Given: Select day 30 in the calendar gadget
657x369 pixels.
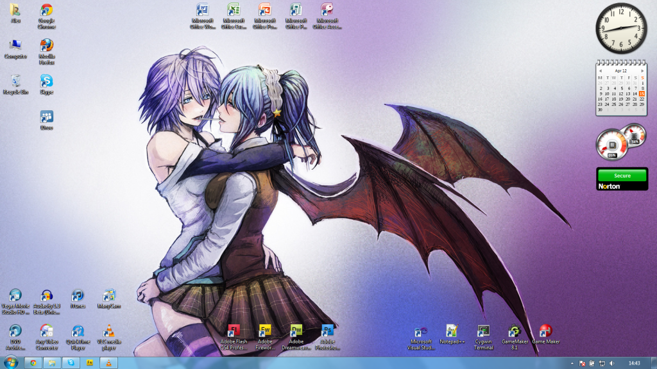Looking at the screenshot, I should point(600,110).
